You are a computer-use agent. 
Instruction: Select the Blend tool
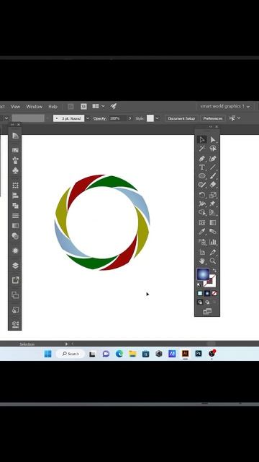click(213, 232)
